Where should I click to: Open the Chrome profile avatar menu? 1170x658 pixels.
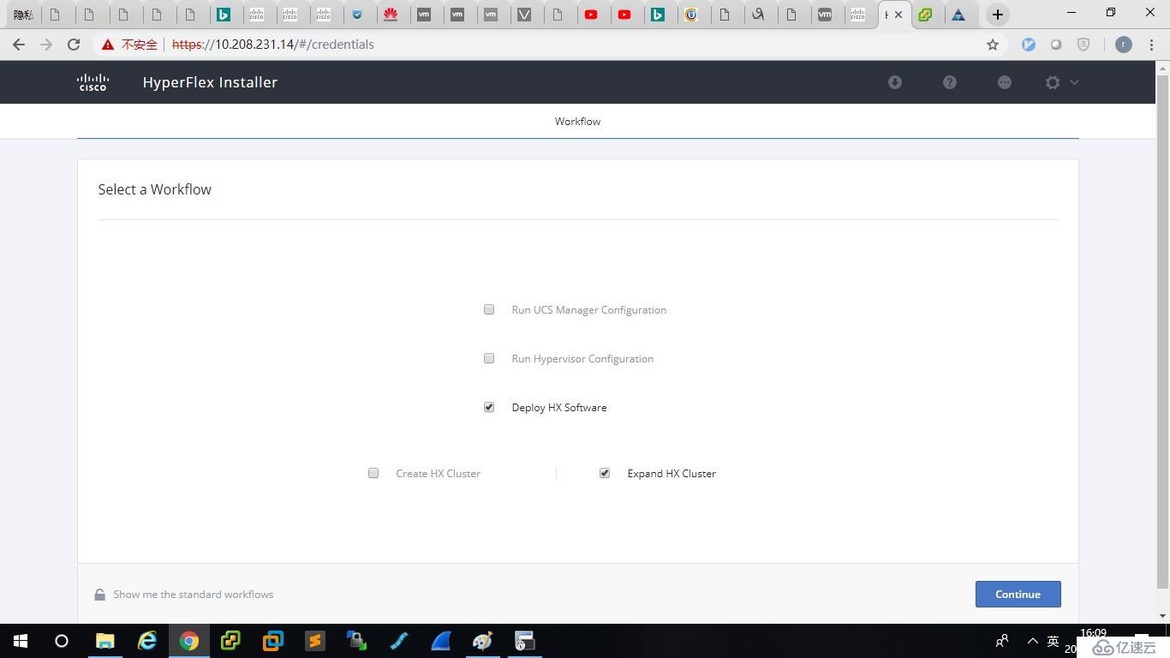[x=1124, y=45]
